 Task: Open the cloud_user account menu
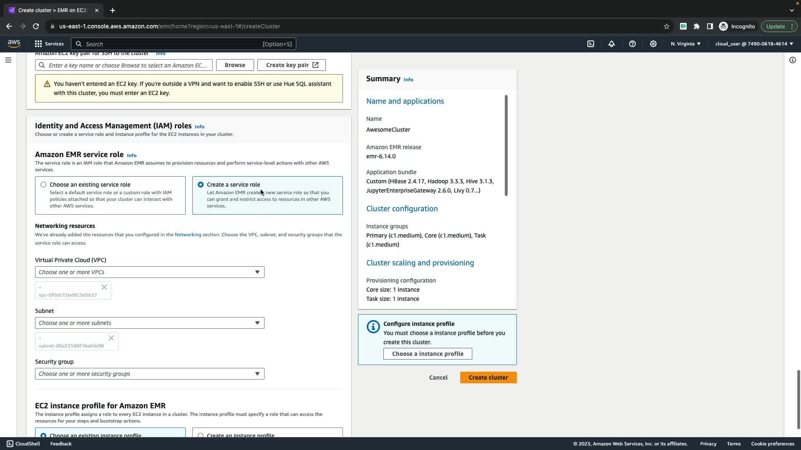[754, 44]
